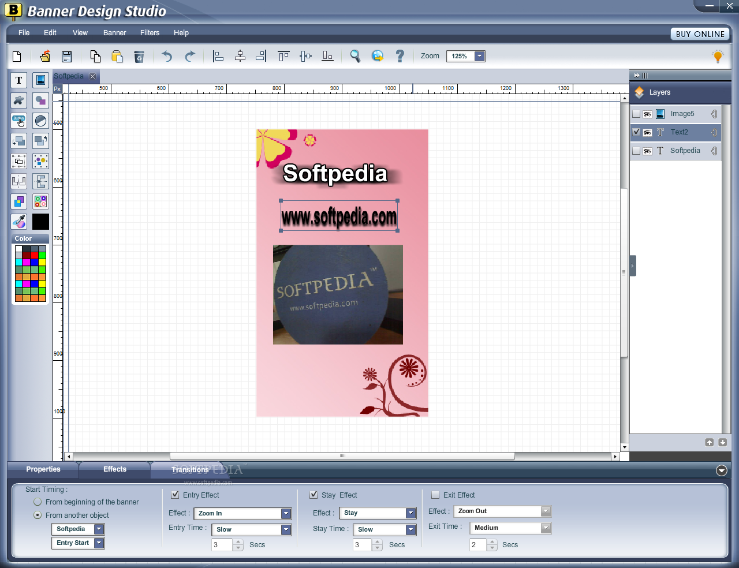The height and width of the screenshot is (568, 739).
Task: Hide the Softpedia layer with eye icon
Action: pos(648,151)
